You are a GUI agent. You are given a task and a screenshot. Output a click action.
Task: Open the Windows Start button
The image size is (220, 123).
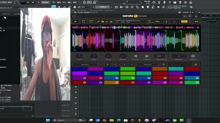point(48,120)
